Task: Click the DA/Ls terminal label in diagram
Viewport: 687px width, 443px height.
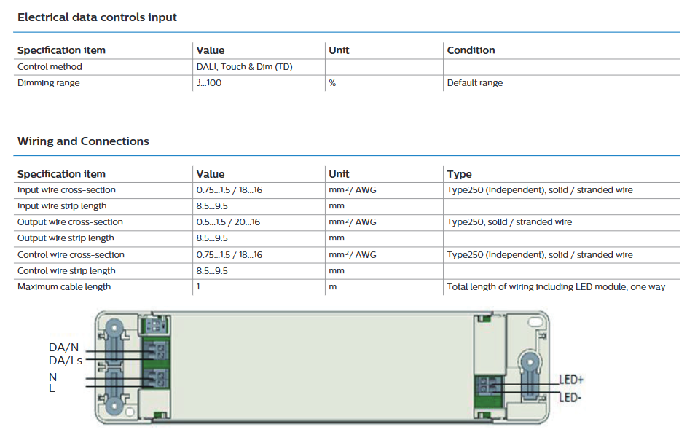Action: coord(66,360)
